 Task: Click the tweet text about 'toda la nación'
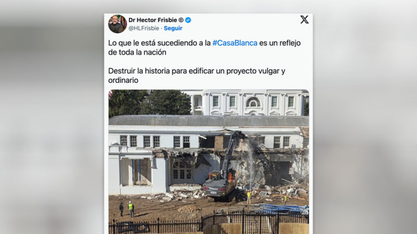[x=204, y=47]
